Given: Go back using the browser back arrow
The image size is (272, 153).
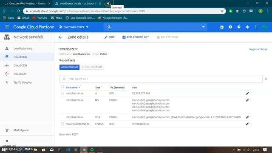Looking at the screenshot, I should pos(5,11).
